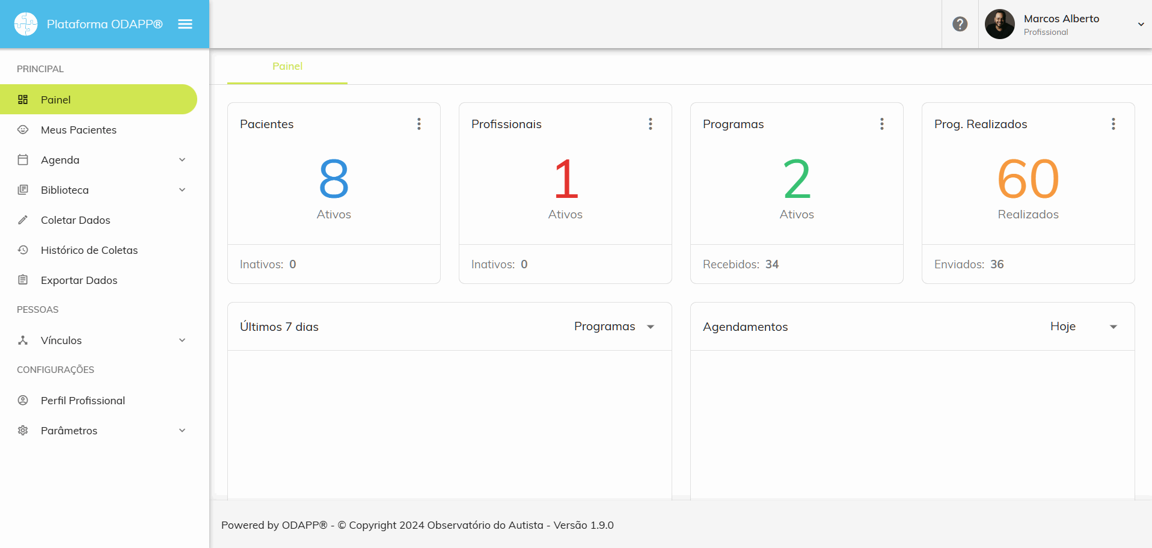1152x548 pixels.
Task: Open the help question mark icon
Action: click(x=960, y=24)
